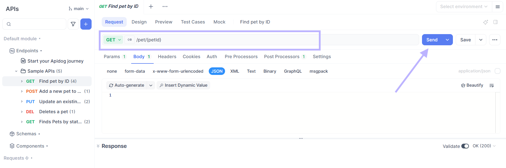Click the filter funnel icon in sidebar
This screenshot has width=506, height=168.
tap(73, 24)
